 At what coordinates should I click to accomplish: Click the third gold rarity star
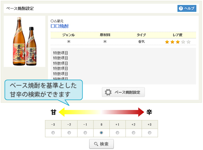[x=178, y=42]
